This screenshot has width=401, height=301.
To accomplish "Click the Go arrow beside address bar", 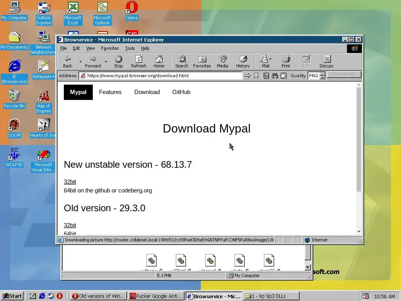I will click(247, 76).
